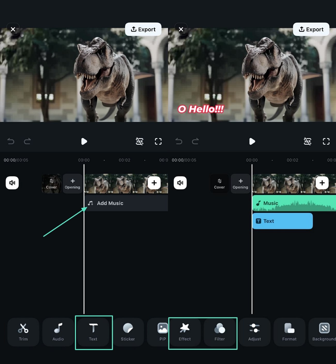Screen dimensions: 336x364
Task: Undo the last edit
Action: tap(11, 141)
